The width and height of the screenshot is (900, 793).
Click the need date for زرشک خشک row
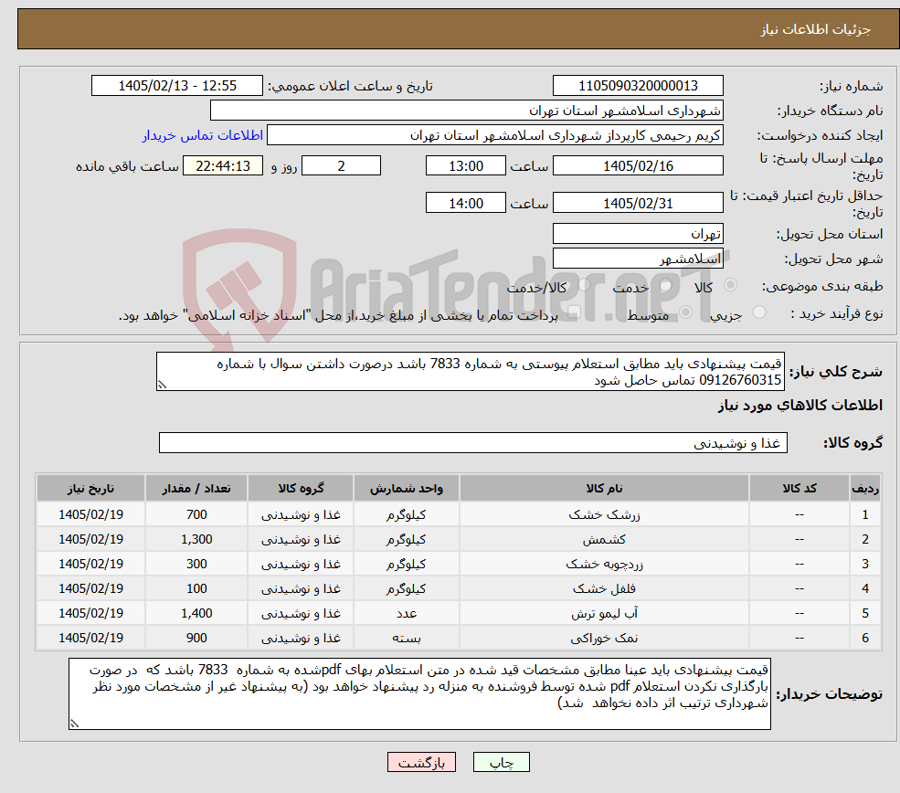90,514
